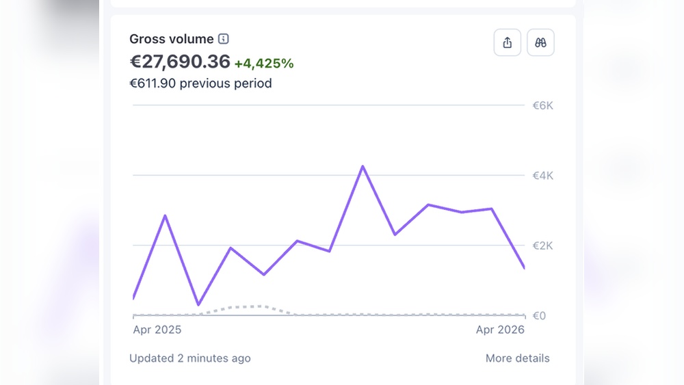Open the More details link
The height and width of the screenshot is (385, 684).
pyautogui.click(x=517, y=358)
